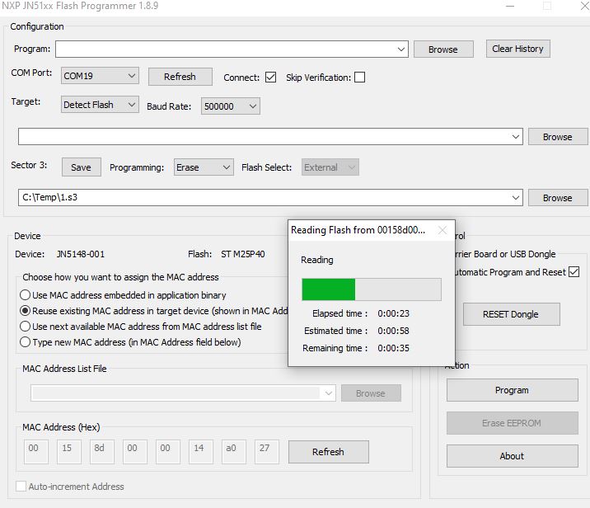Image resolution: width=590 pixels, height=508 pixels.
Task: Enable the Skip Verification checkbox
Action: click(360, 78)
